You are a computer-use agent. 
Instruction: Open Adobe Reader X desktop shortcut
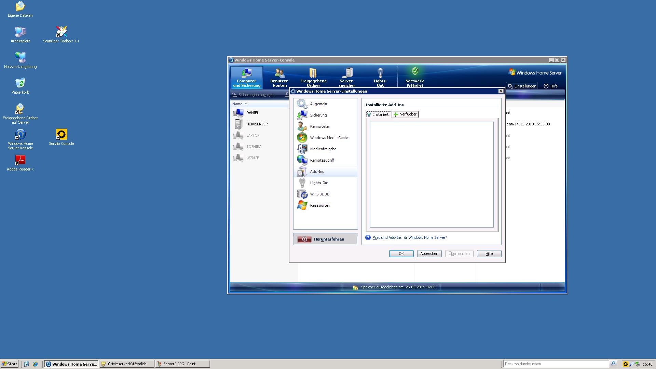click(20, 163)
